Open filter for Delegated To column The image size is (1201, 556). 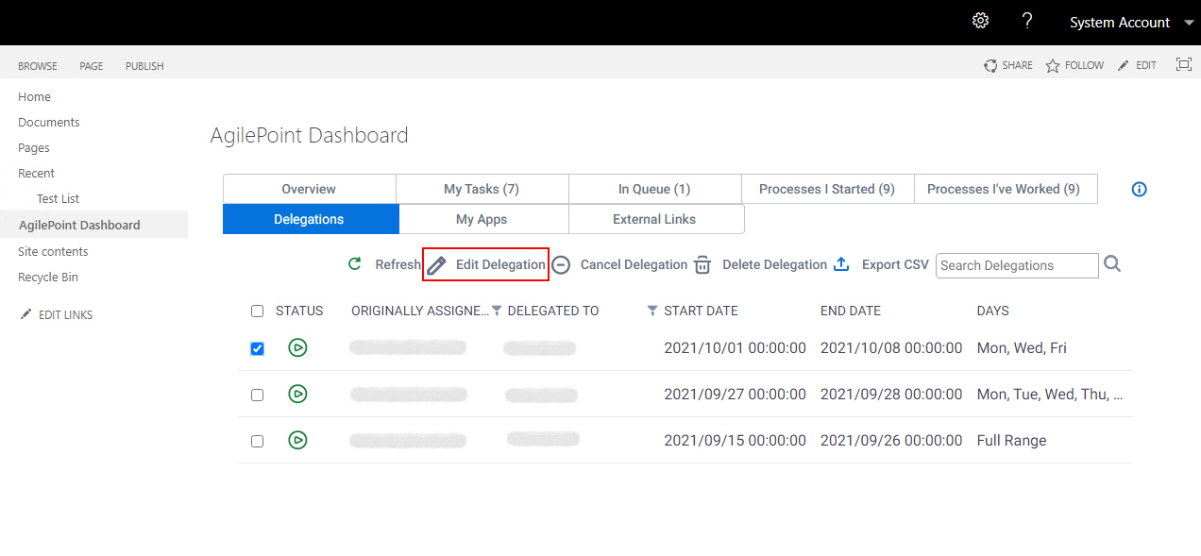click(652, 311)
